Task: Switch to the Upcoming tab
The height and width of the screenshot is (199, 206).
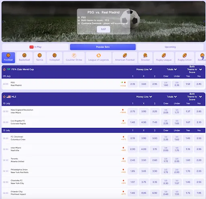Action: pyautogui.click(x=170, y=47)
